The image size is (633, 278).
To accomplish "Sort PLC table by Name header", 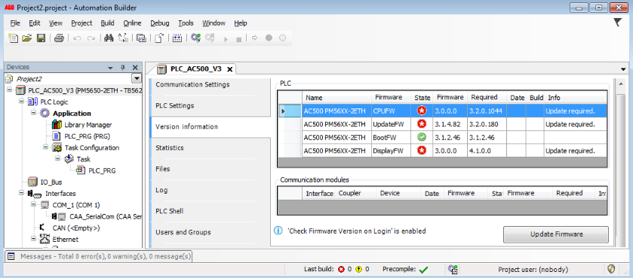I will (x=336, y=97).
